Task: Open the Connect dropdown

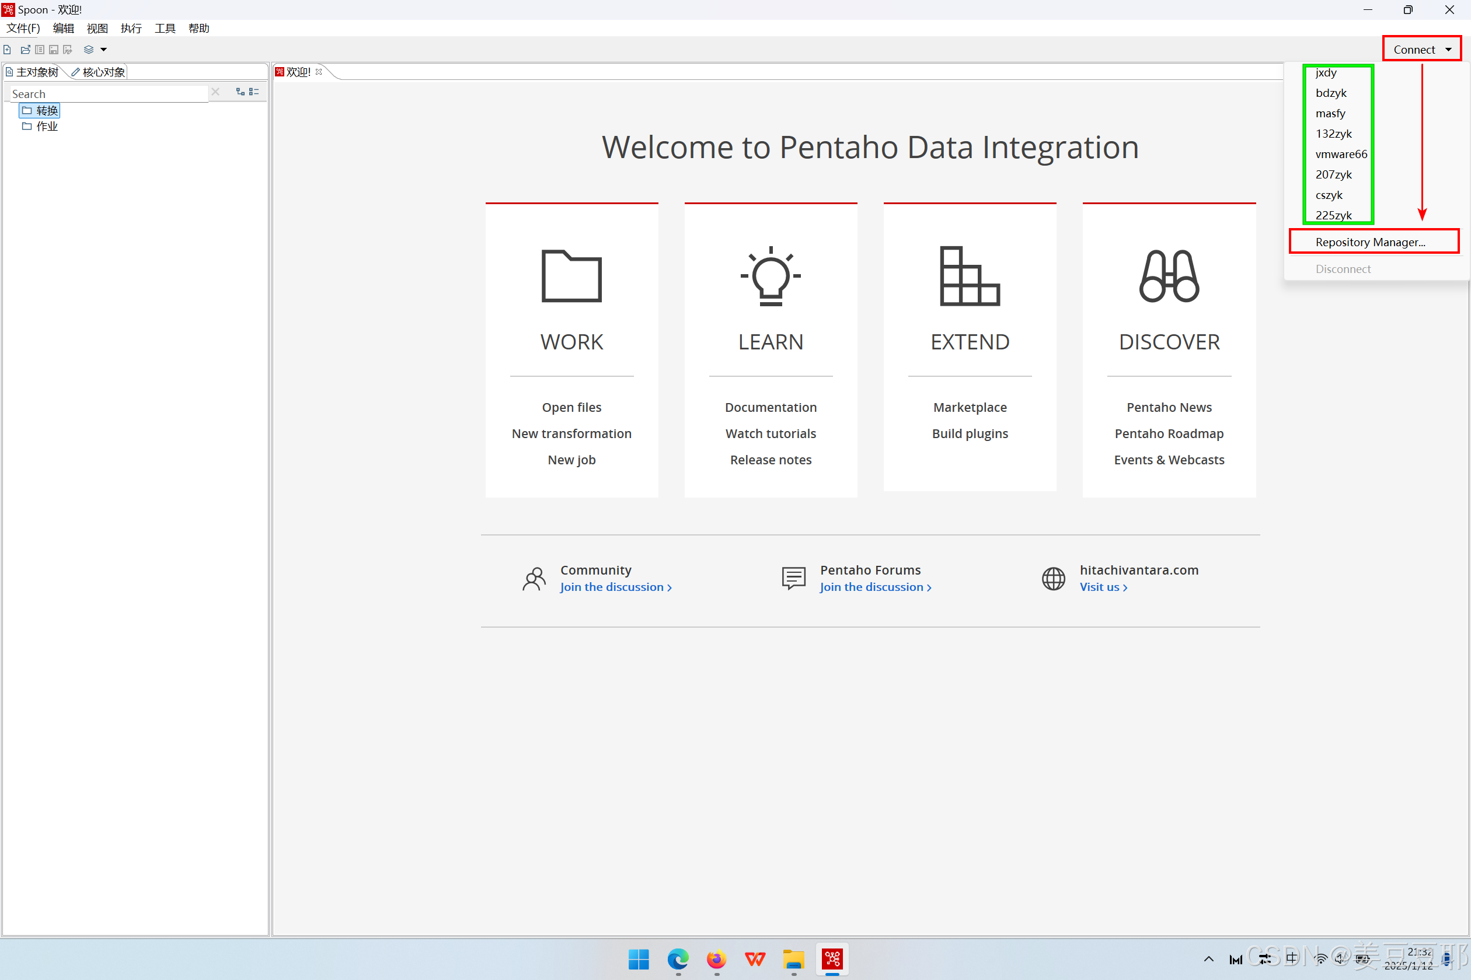Action: click(x=1421, y=50)
